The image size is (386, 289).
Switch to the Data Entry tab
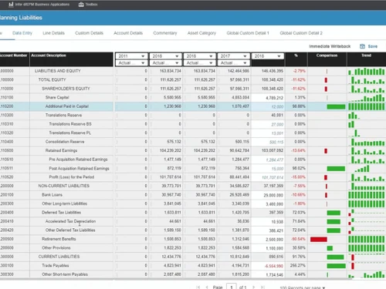click(x=22, y=33)
